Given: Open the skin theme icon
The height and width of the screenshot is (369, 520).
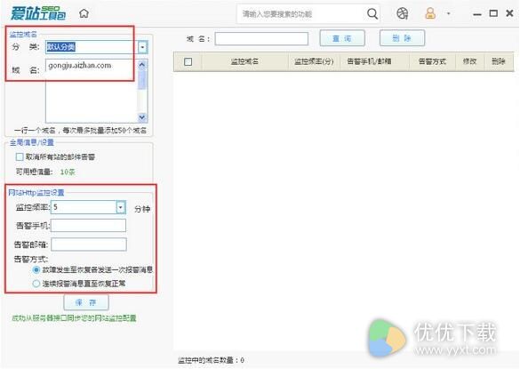Looking at the screenshot, I should pos(402,13).
